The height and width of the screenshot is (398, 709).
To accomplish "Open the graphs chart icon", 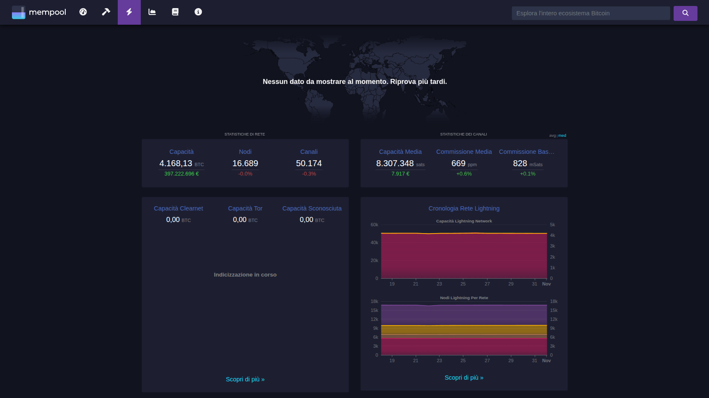I will [152, 12].
